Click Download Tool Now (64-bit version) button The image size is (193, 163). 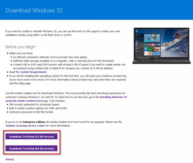point(31,148)
